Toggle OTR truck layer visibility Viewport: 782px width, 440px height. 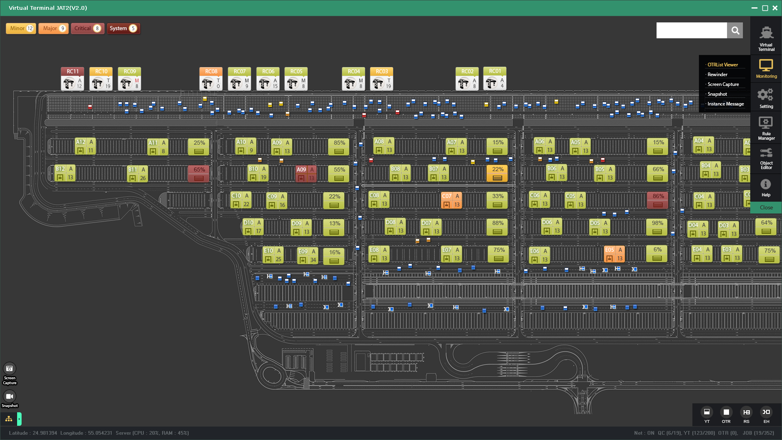click(726, 412)
